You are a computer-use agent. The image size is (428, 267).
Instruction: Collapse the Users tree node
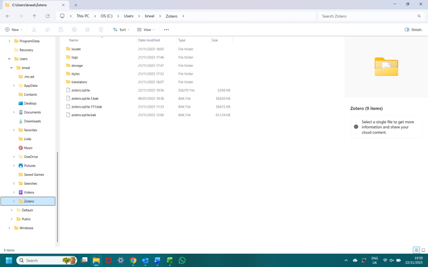[x=9, y=59]
